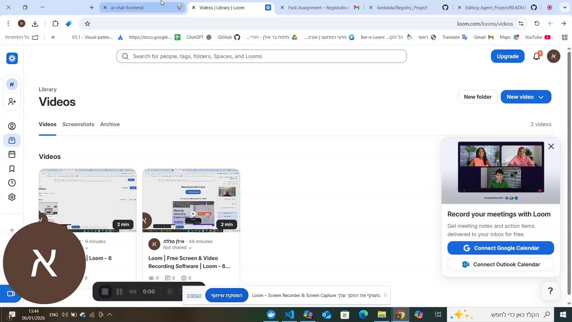
Task: Switch to the Editing Agent_Project README tab
Action: (x=496, y=8)
